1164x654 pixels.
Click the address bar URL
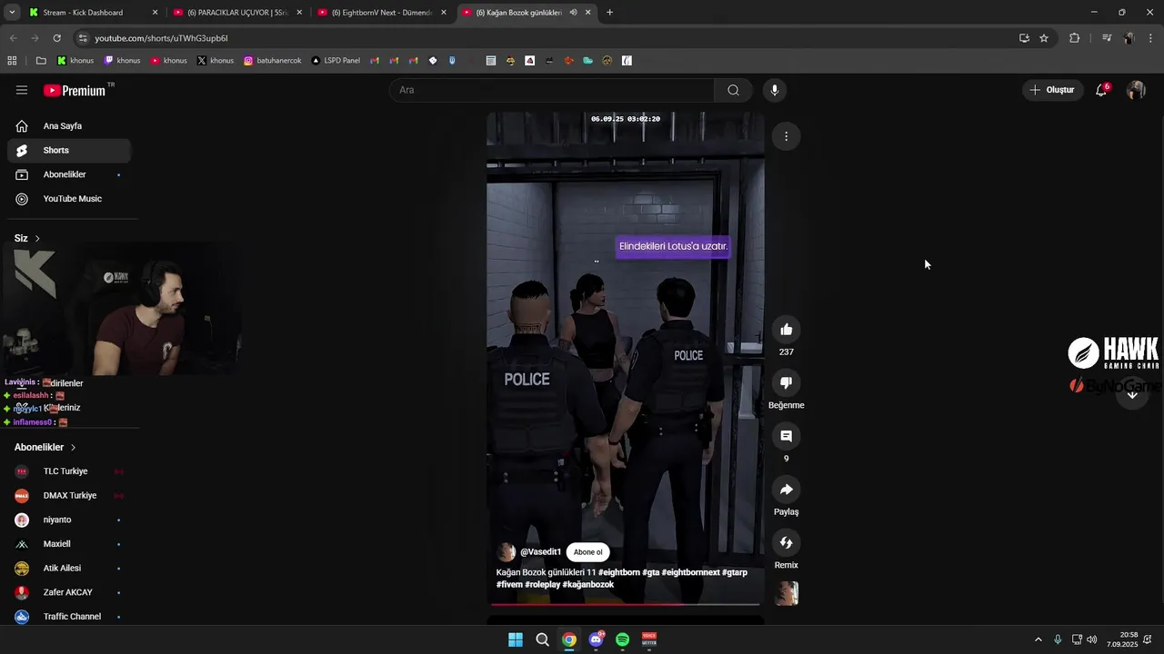coord(161,38)
